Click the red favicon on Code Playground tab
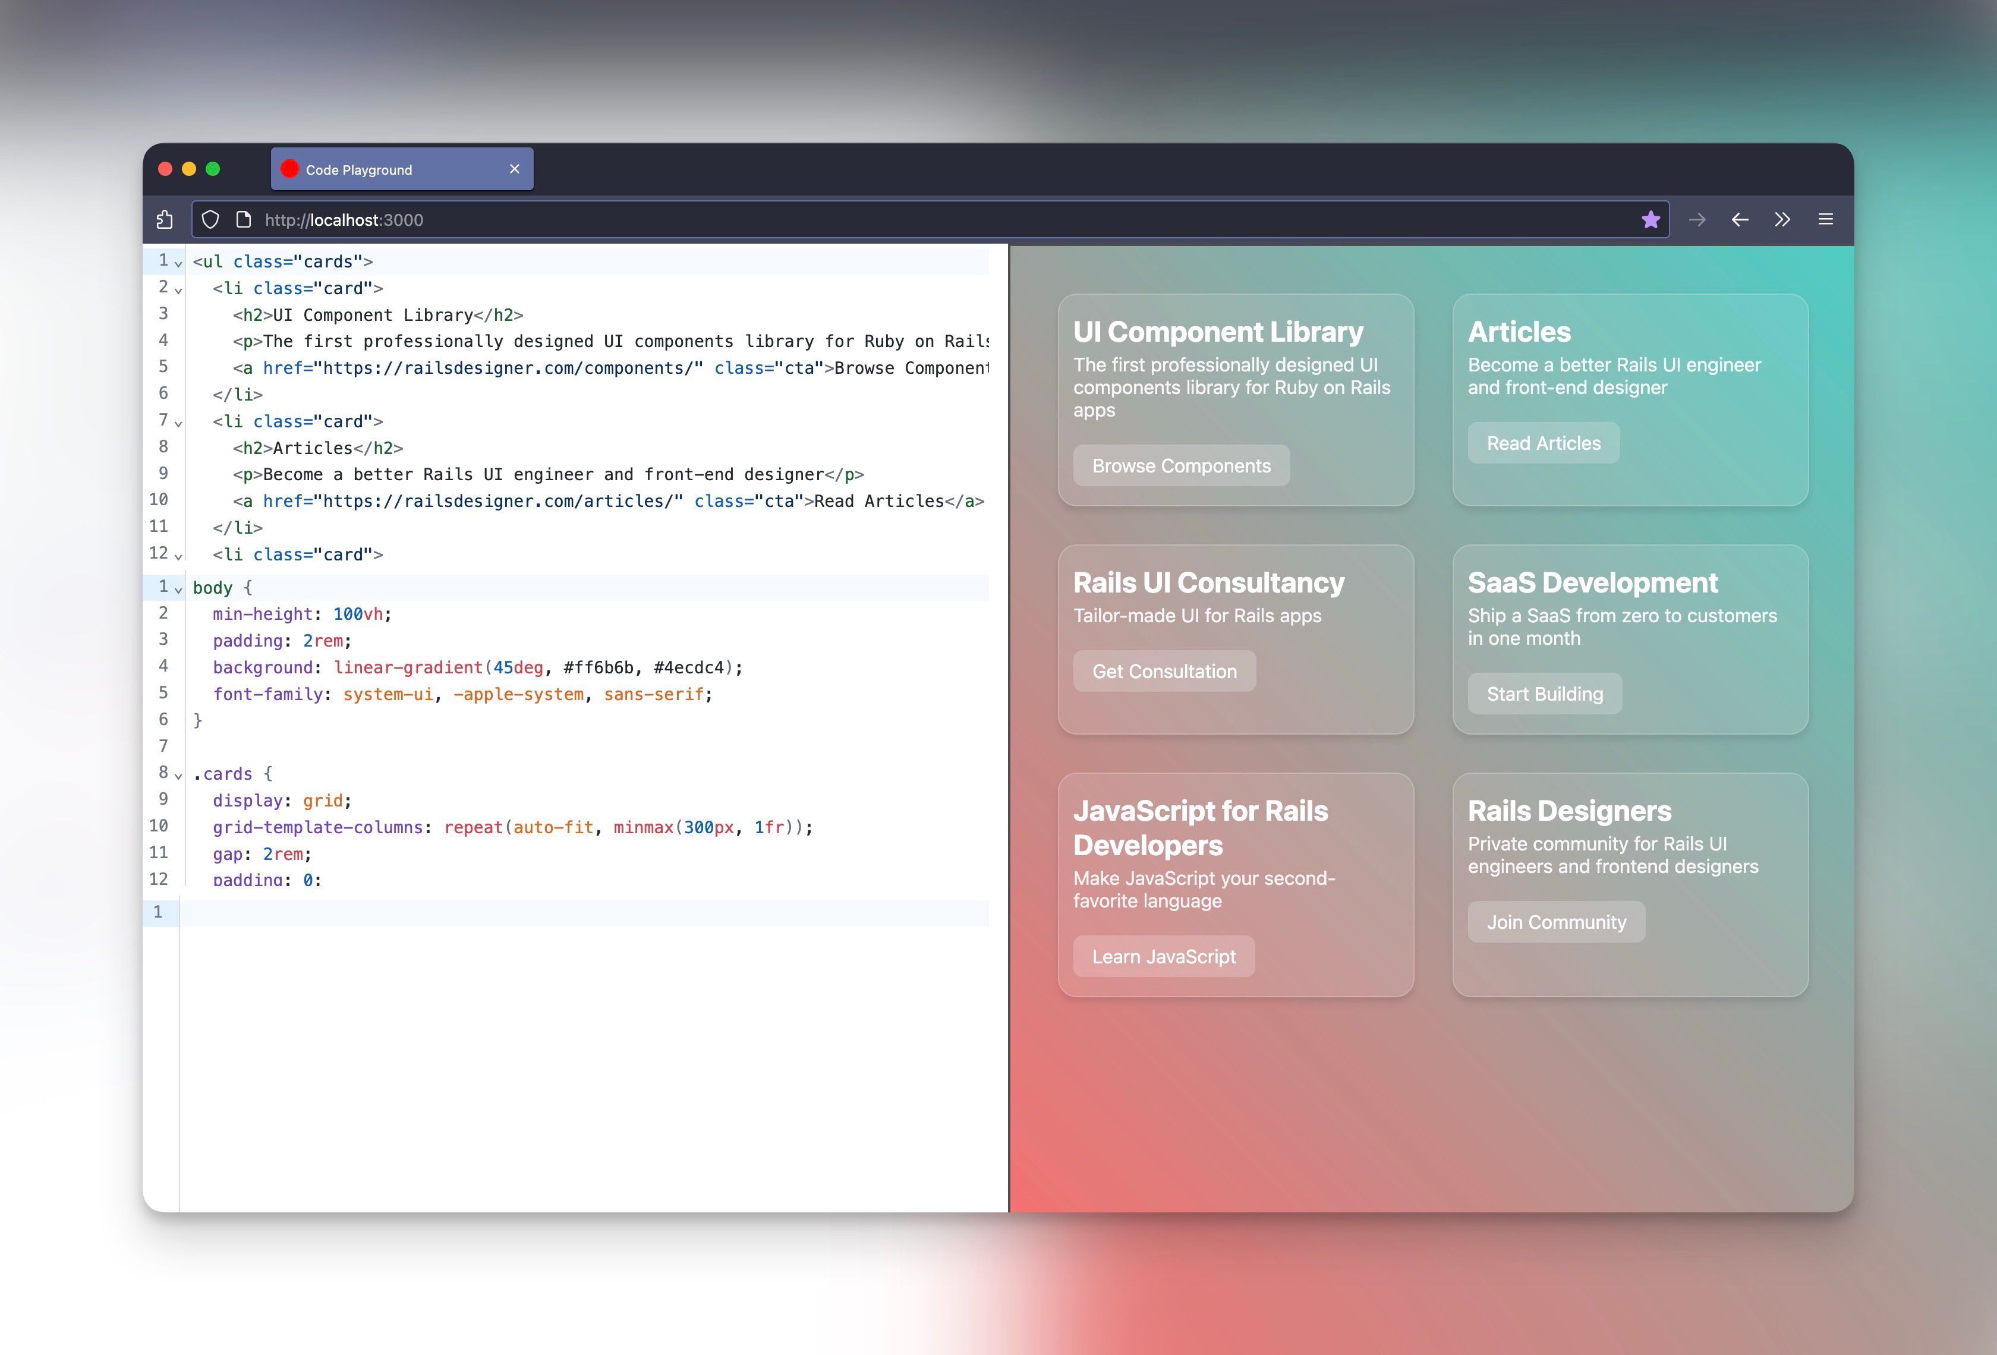The image size is (1997, 1355). point(289,169)
